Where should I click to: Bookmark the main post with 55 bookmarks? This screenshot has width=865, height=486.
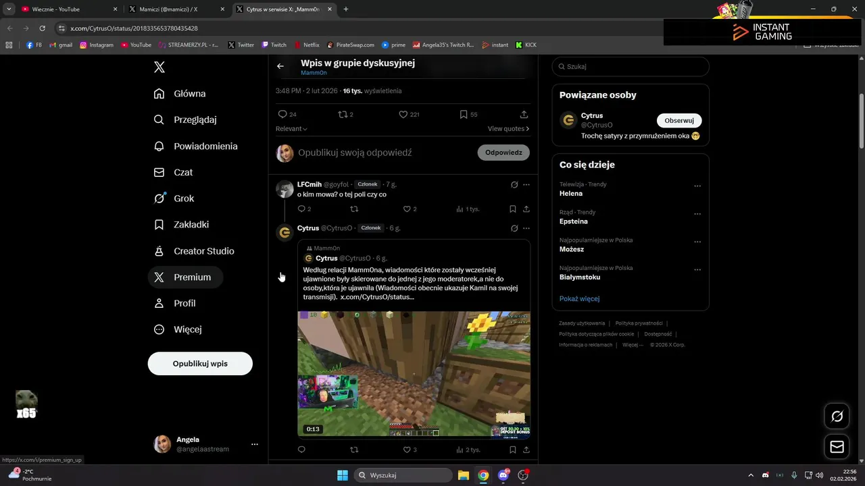(x=468, y=114)
